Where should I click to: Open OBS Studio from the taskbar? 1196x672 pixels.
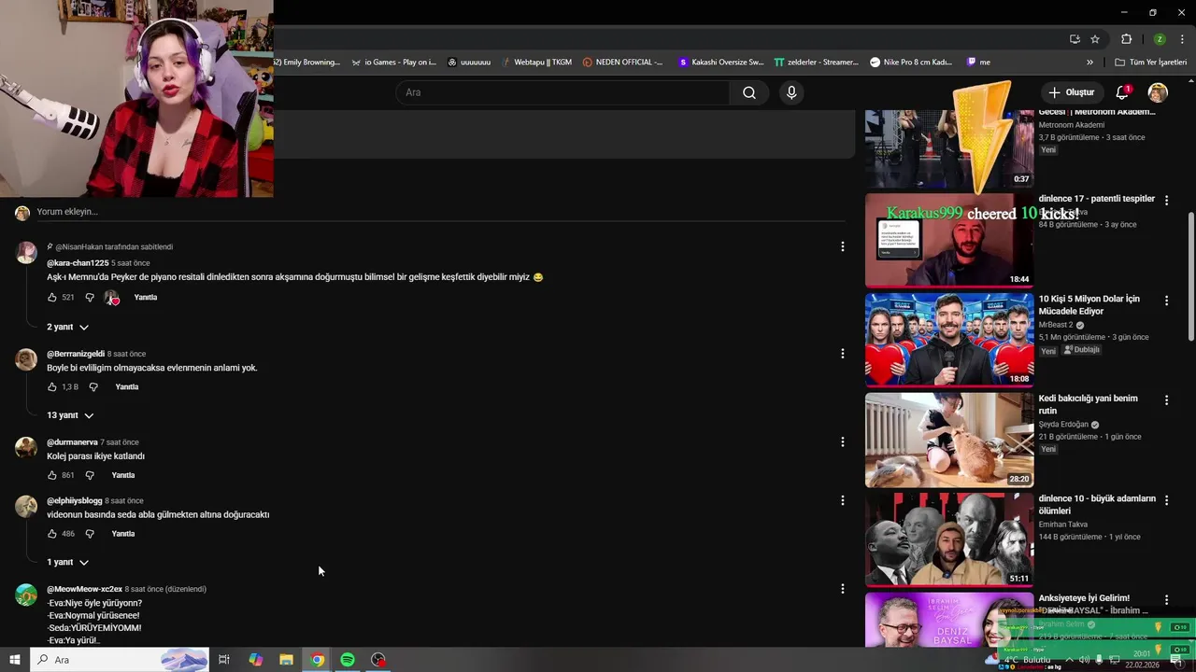pyautogui.click(x=378, y=660)
